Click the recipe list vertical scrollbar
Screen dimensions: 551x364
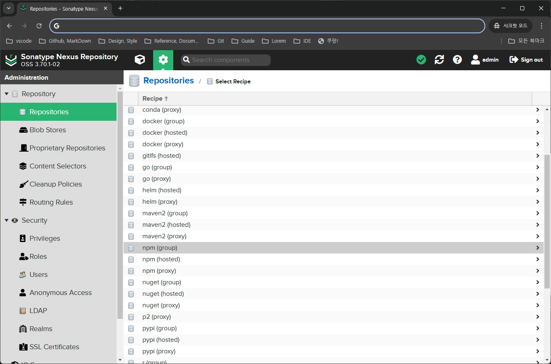pos(547,221)
